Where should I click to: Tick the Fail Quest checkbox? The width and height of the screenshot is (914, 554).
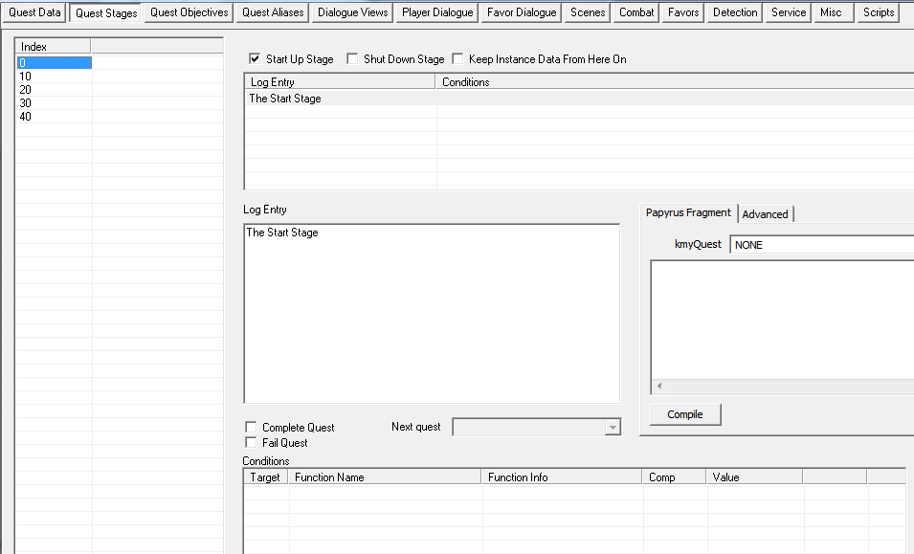252,443
